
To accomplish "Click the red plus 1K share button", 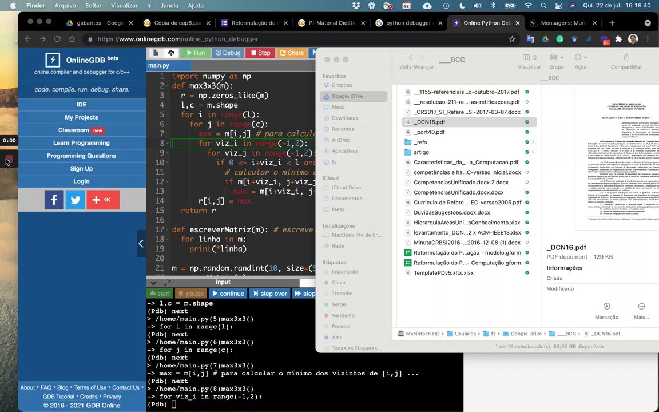I will pos(103,200).
